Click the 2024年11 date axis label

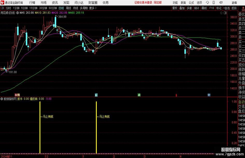pos(6,156)
